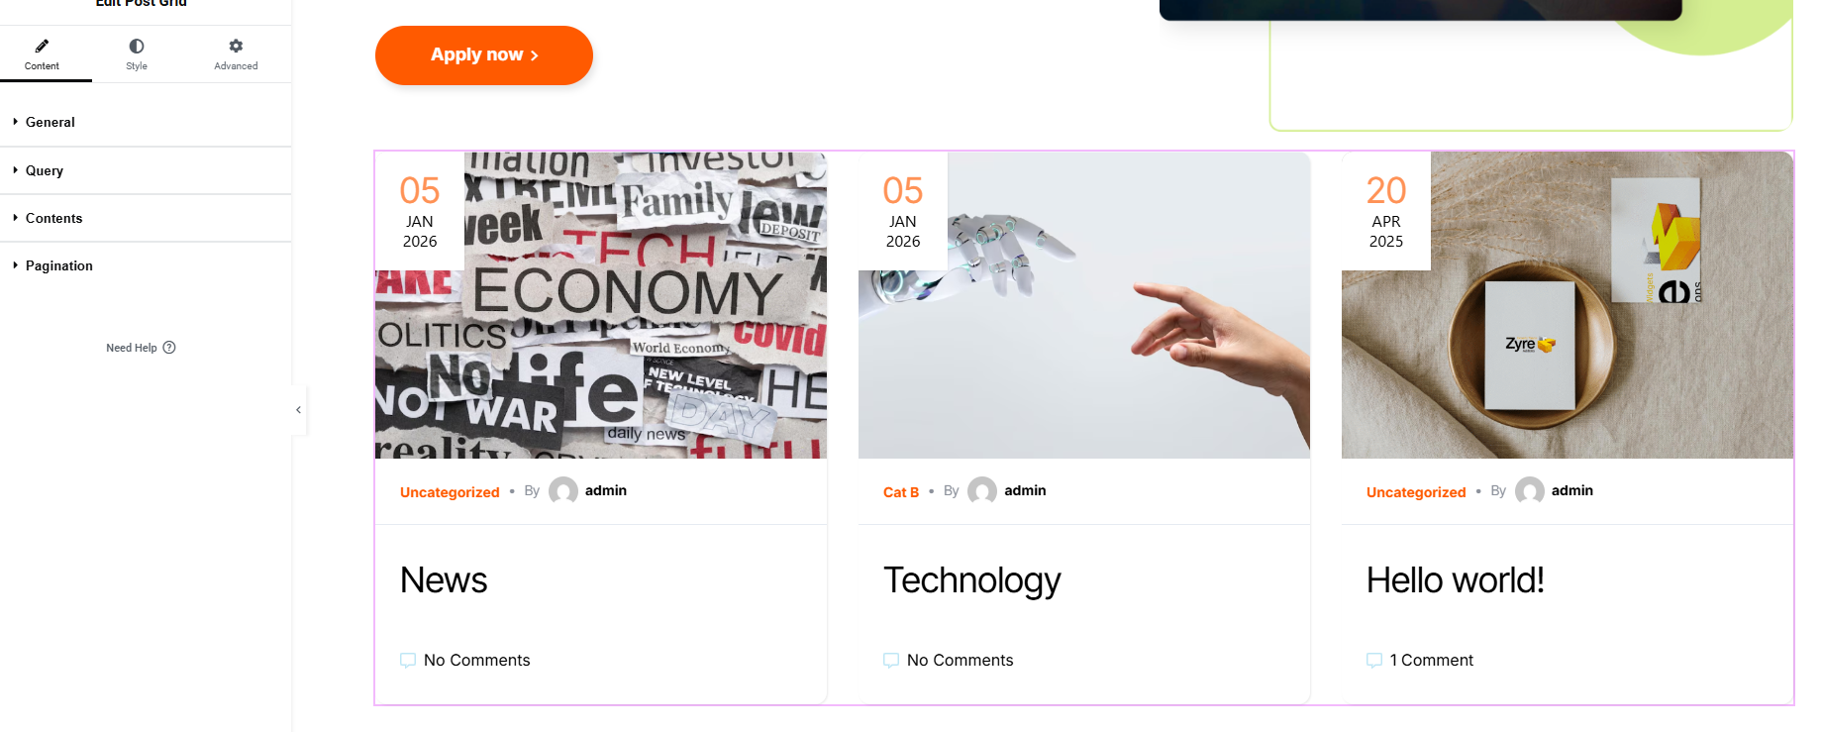This screenshot has height=732, width=1822.
Task: Click the comment icon under Technology
Action: (x=891, y=660)
